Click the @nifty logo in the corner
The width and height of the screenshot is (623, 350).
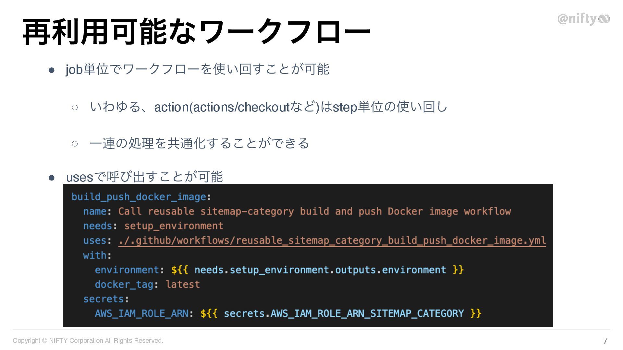pyautogui.click(x=583, y=19)
